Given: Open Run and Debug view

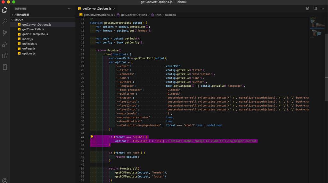Looking at the screenshot, I should [4, 44].
